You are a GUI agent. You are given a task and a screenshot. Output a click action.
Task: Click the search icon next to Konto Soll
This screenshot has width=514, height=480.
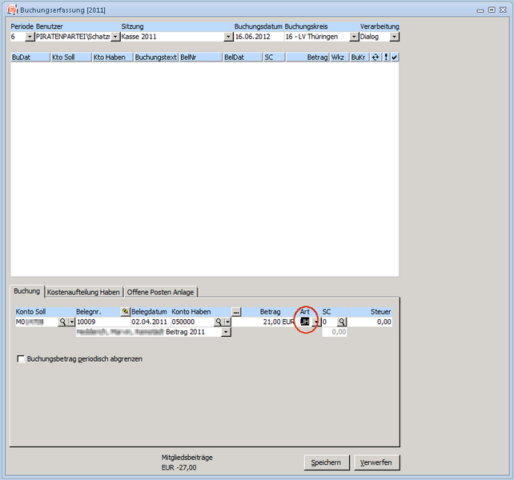(62, 322)
